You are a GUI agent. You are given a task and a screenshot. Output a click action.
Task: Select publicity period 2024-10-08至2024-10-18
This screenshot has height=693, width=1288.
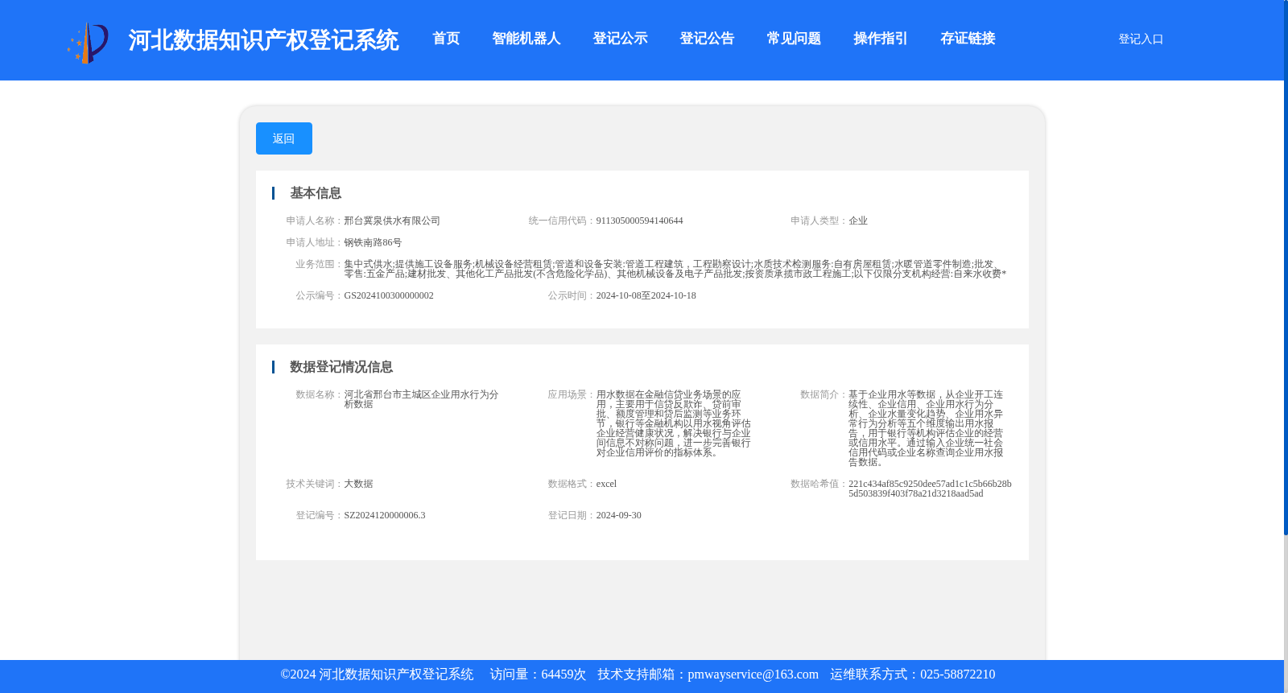point(646,295)
